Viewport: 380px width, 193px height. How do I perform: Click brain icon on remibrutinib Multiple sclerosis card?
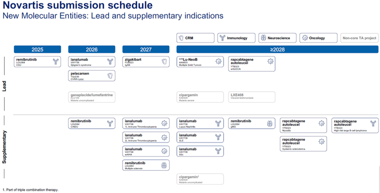[164, 166]
